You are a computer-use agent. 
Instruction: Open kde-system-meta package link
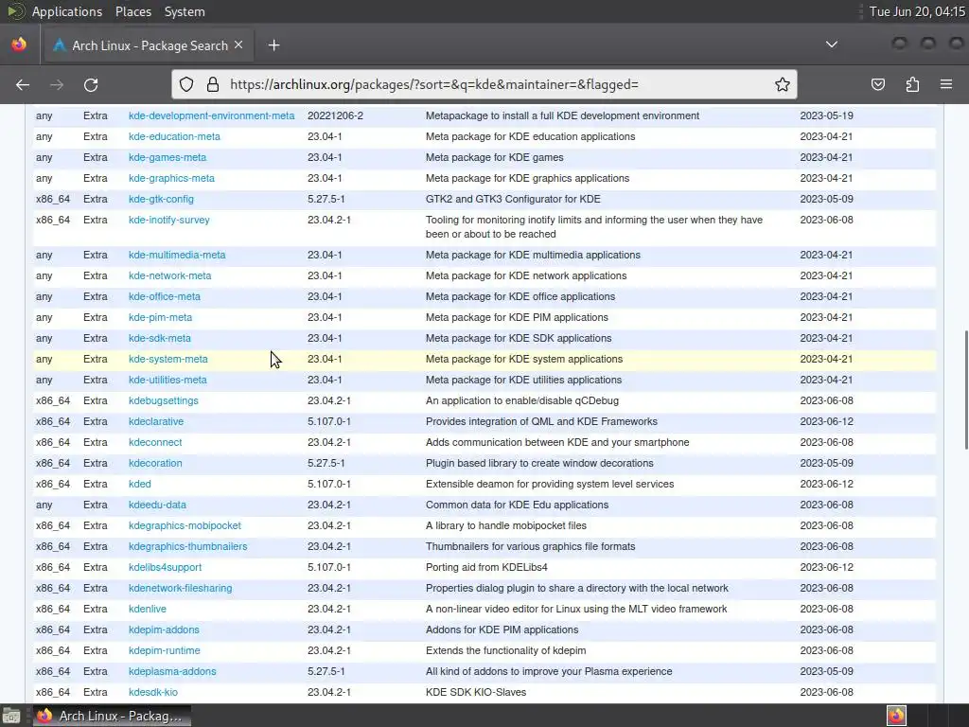pos(168,359)
